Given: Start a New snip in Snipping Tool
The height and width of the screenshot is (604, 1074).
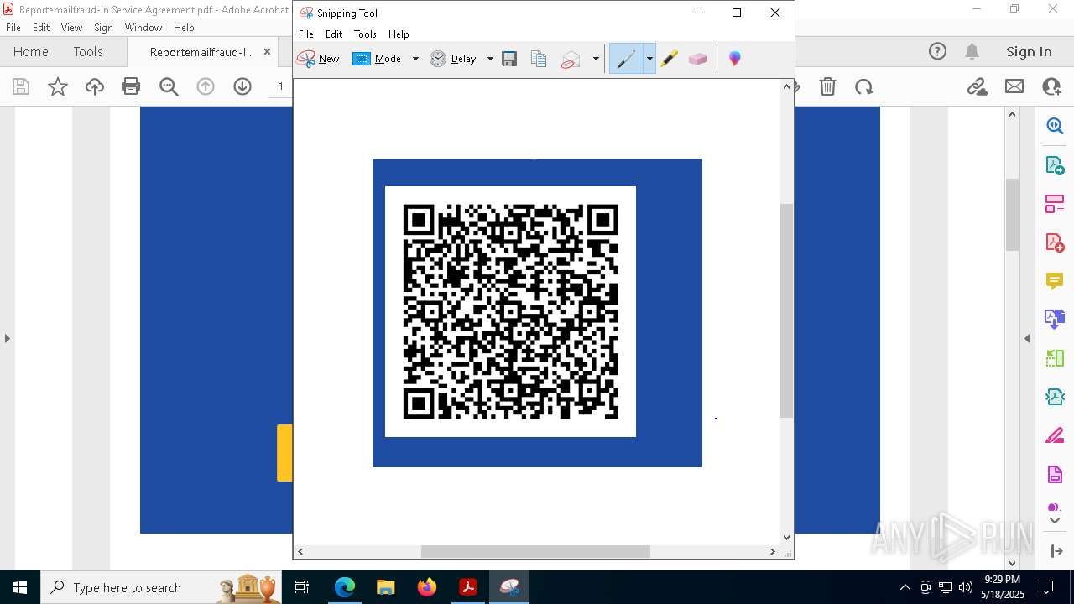Looking at the screenshot, I should (x=318, y=59).
